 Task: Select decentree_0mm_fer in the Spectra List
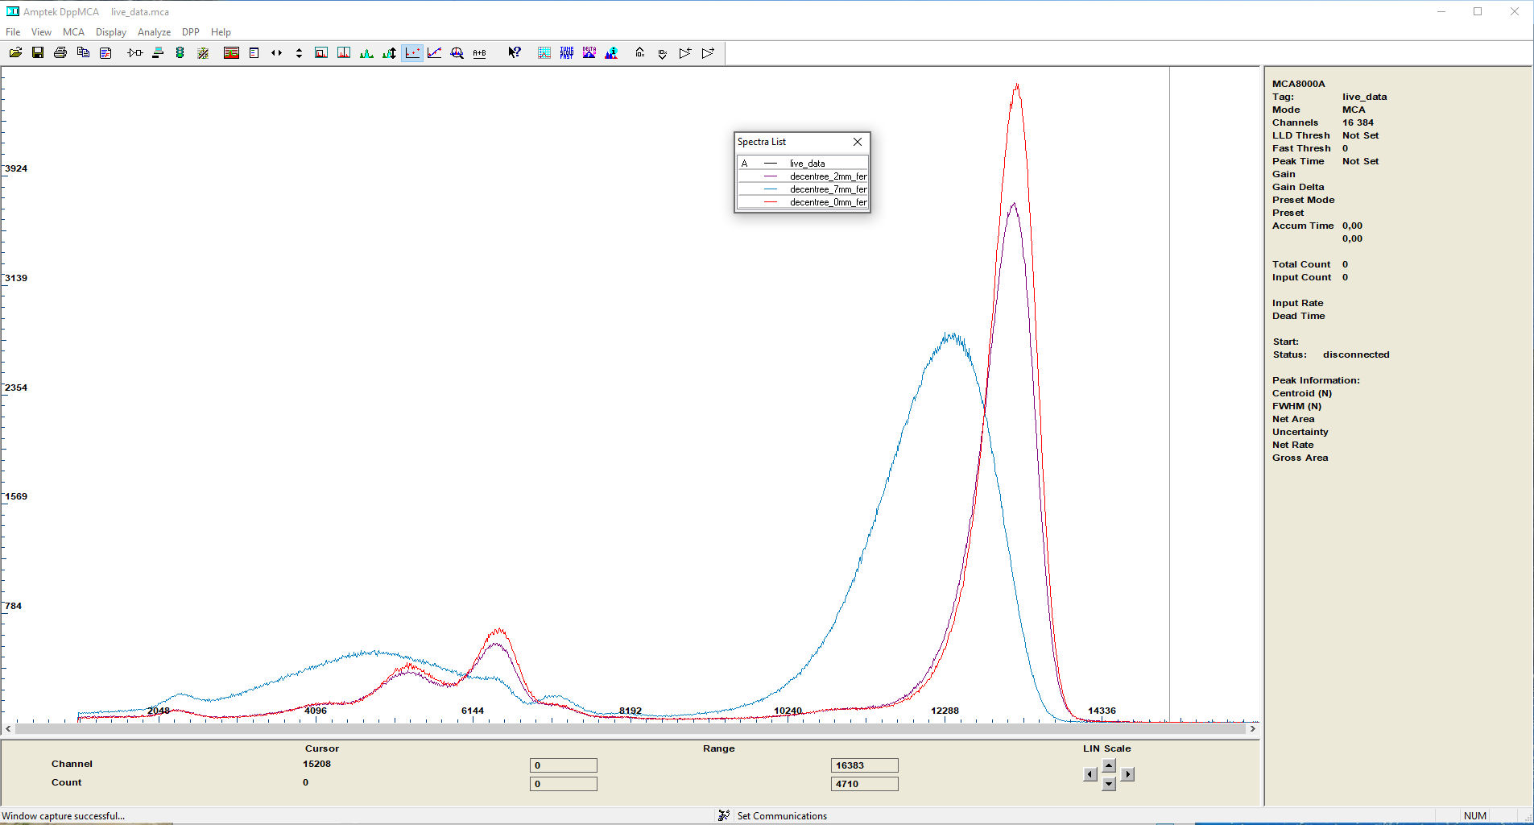pos(827,202)
